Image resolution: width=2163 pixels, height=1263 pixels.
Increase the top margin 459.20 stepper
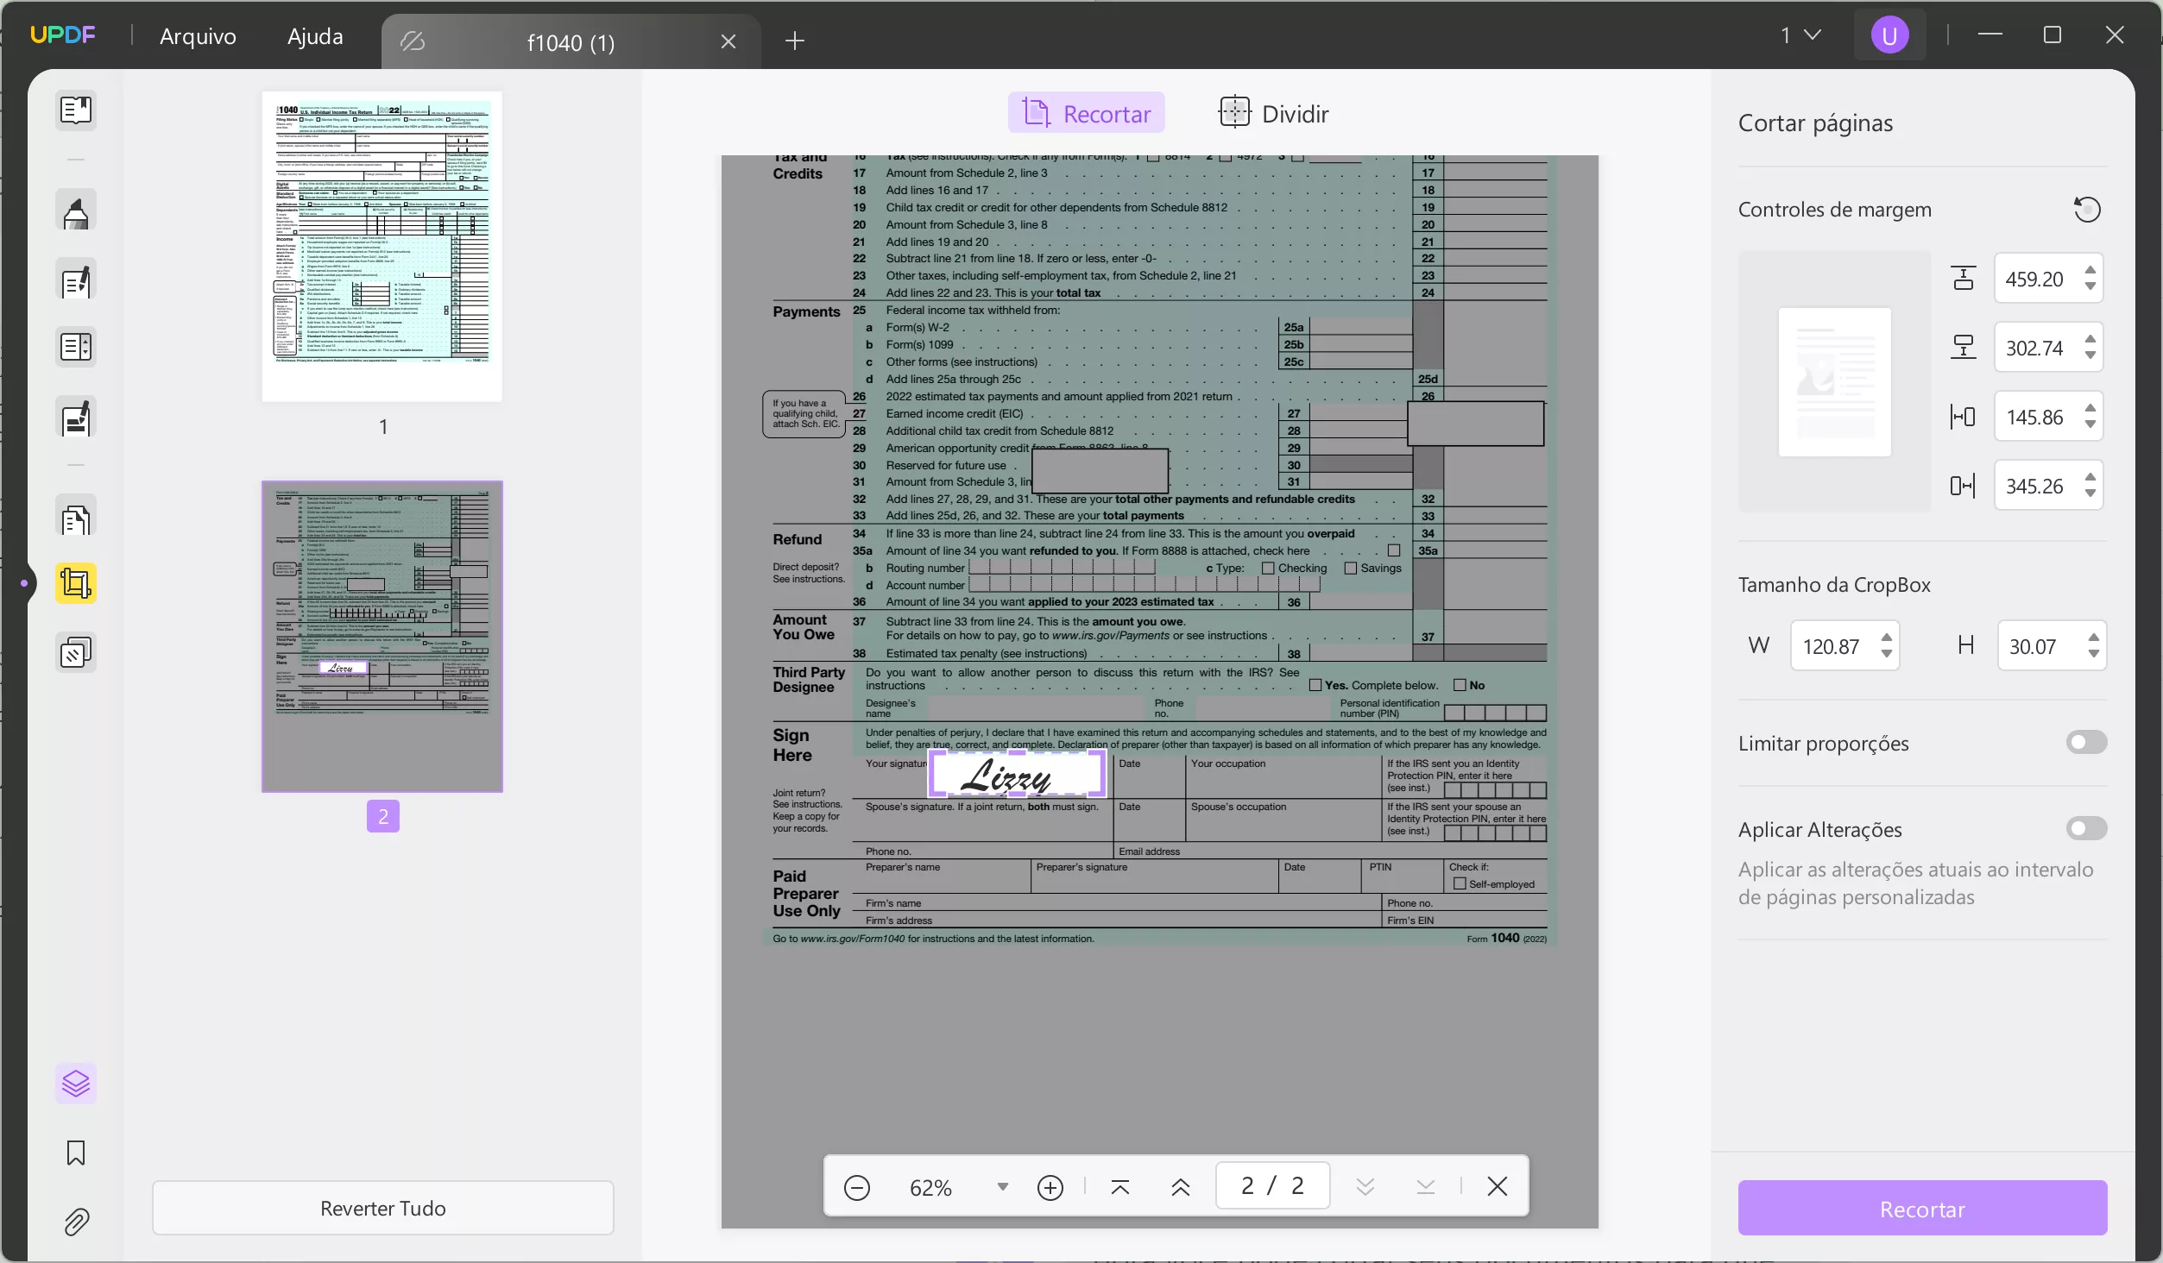[x=2090, y=271]
